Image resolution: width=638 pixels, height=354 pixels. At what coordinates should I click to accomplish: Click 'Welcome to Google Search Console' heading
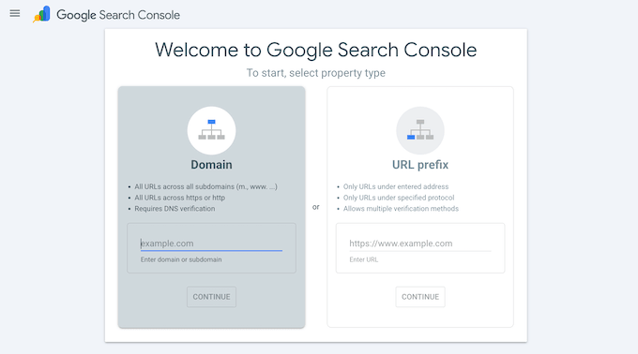316,50
